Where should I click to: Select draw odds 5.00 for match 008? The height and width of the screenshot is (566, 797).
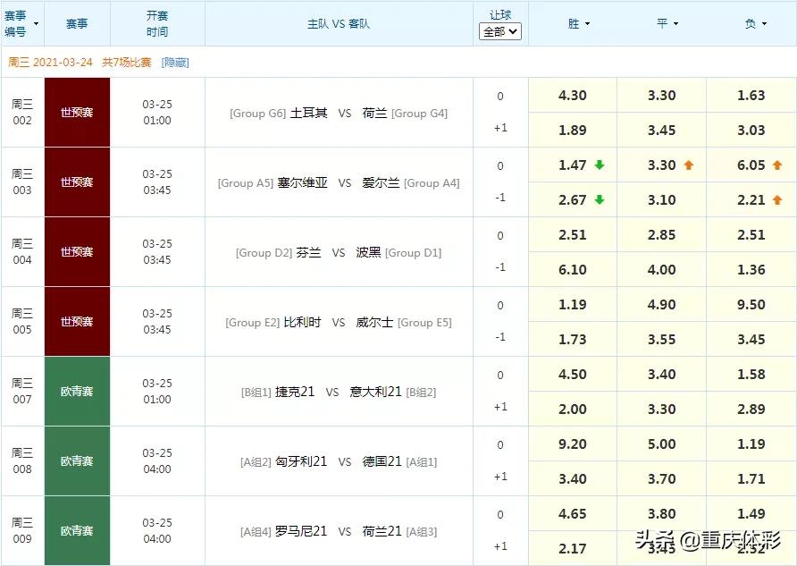click(x=662, y=444)
